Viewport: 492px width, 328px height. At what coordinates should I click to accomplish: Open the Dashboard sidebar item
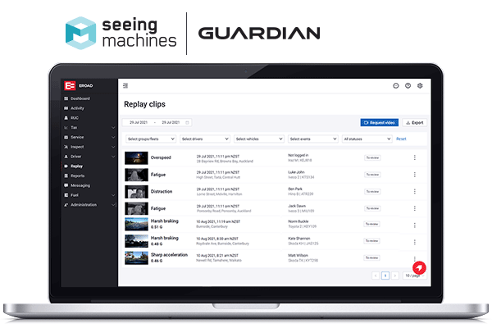tap(80, 98)
